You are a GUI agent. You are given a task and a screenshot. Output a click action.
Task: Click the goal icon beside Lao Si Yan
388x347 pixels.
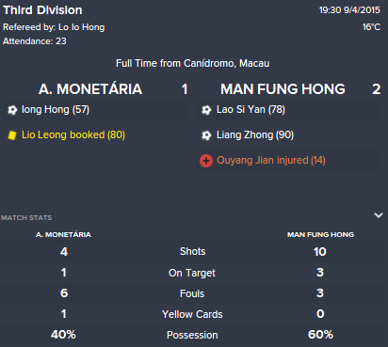[206, 110]
